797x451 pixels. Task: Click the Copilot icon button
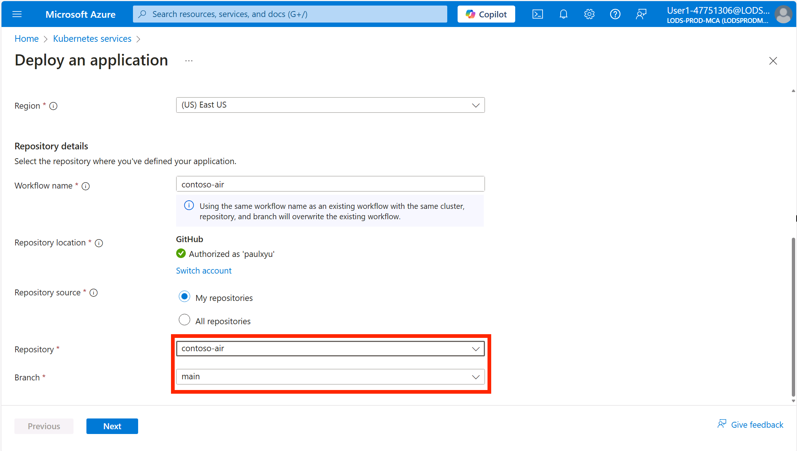point(486,14)
